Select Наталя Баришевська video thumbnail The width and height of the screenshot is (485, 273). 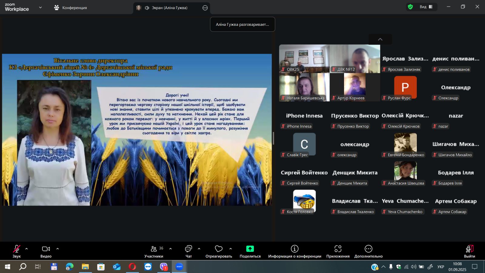coord(304,87)
